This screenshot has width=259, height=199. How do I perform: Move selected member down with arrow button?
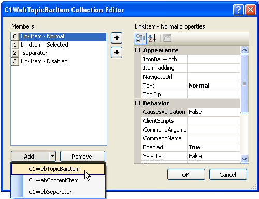coord(117,52)
